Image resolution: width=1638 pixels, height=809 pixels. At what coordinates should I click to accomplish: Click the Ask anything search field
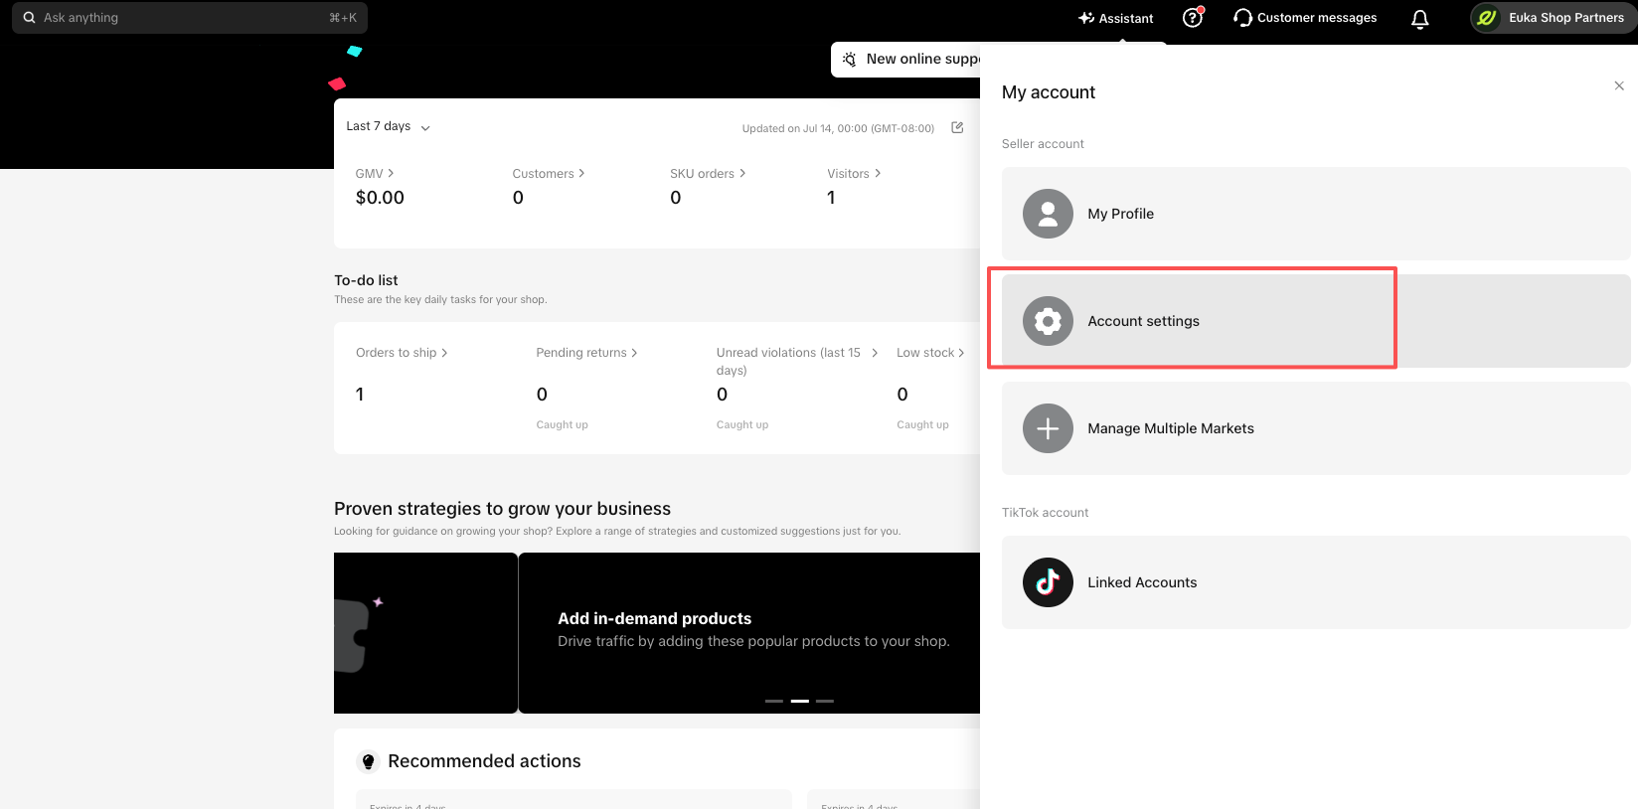coord(190,18)
